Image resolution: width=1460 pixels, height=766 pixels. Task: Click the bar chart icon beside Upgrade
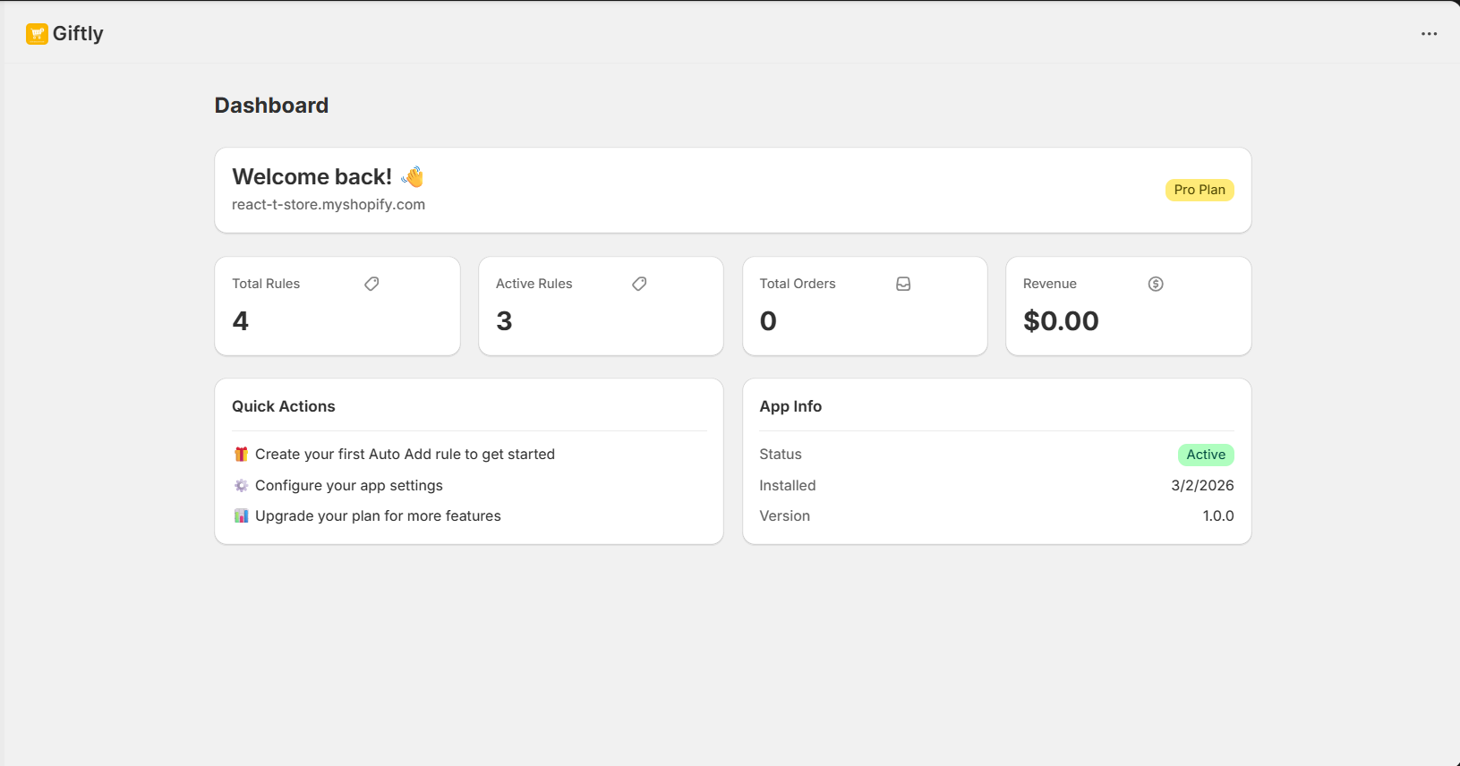[x=241, y=516]
